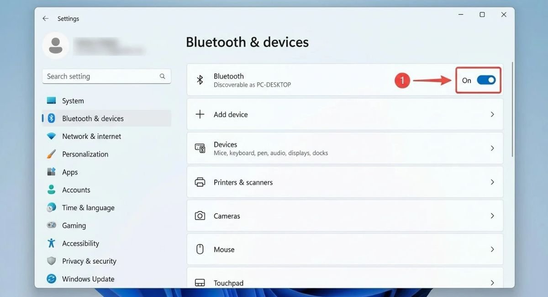The image size is (548, 297).
Task: Select Accessibility in sidebar
Action: click(x=106, y=243)
